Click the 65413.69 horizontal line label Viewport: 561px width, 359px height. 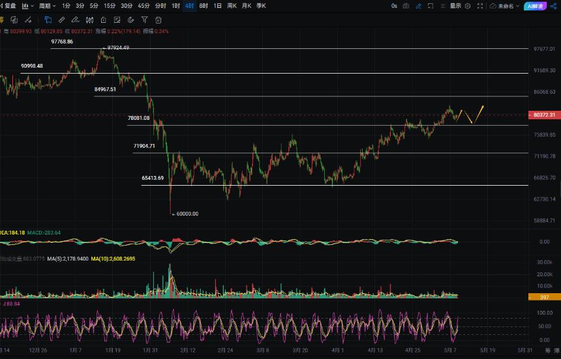tap(153, 178)
